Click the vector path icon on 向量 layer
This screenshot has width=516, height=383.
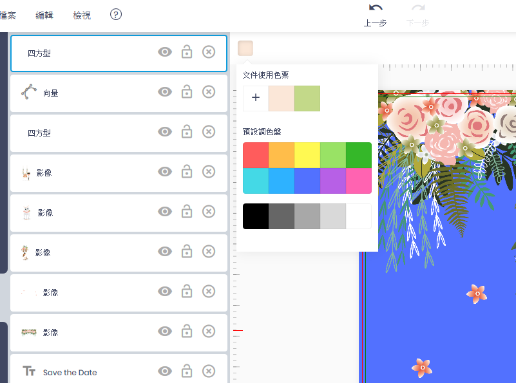coord(29,91)
